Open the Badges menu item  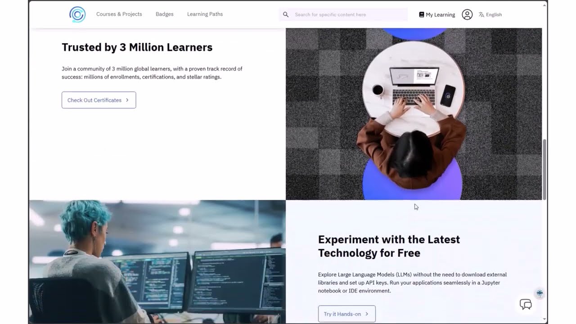165,14
